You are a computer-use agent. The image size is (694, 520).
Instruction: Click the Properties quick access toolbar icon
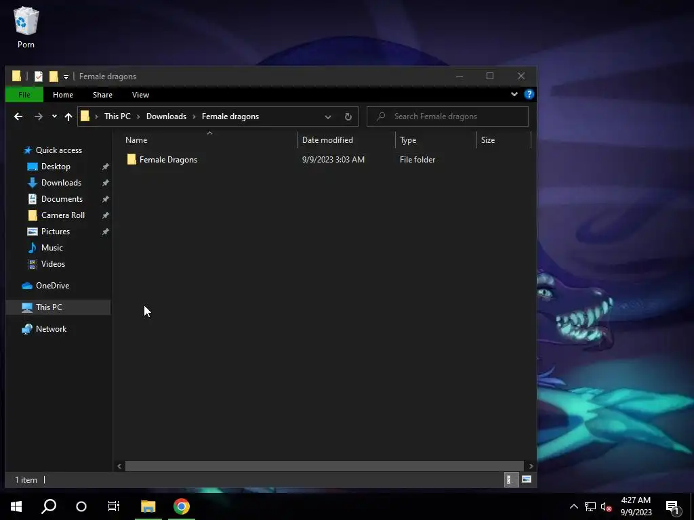point(39,77)
